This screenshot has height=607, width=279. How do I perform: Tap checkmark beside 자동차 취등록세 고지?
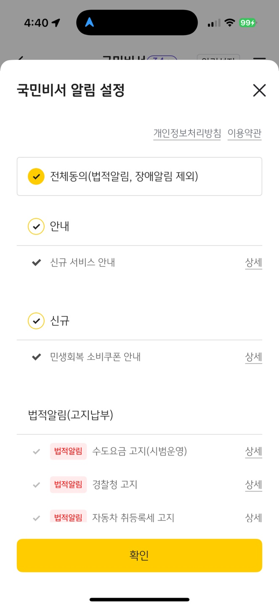37,518
